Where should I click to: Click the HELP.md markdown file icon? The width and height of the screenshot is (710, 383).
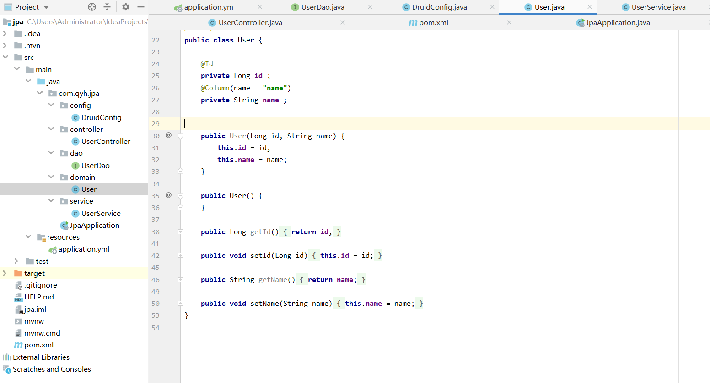click(18, 298)
